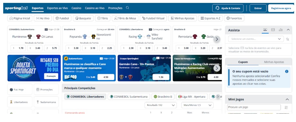Collapse the Assista panel
296x122 pixels.
(288, 30)
